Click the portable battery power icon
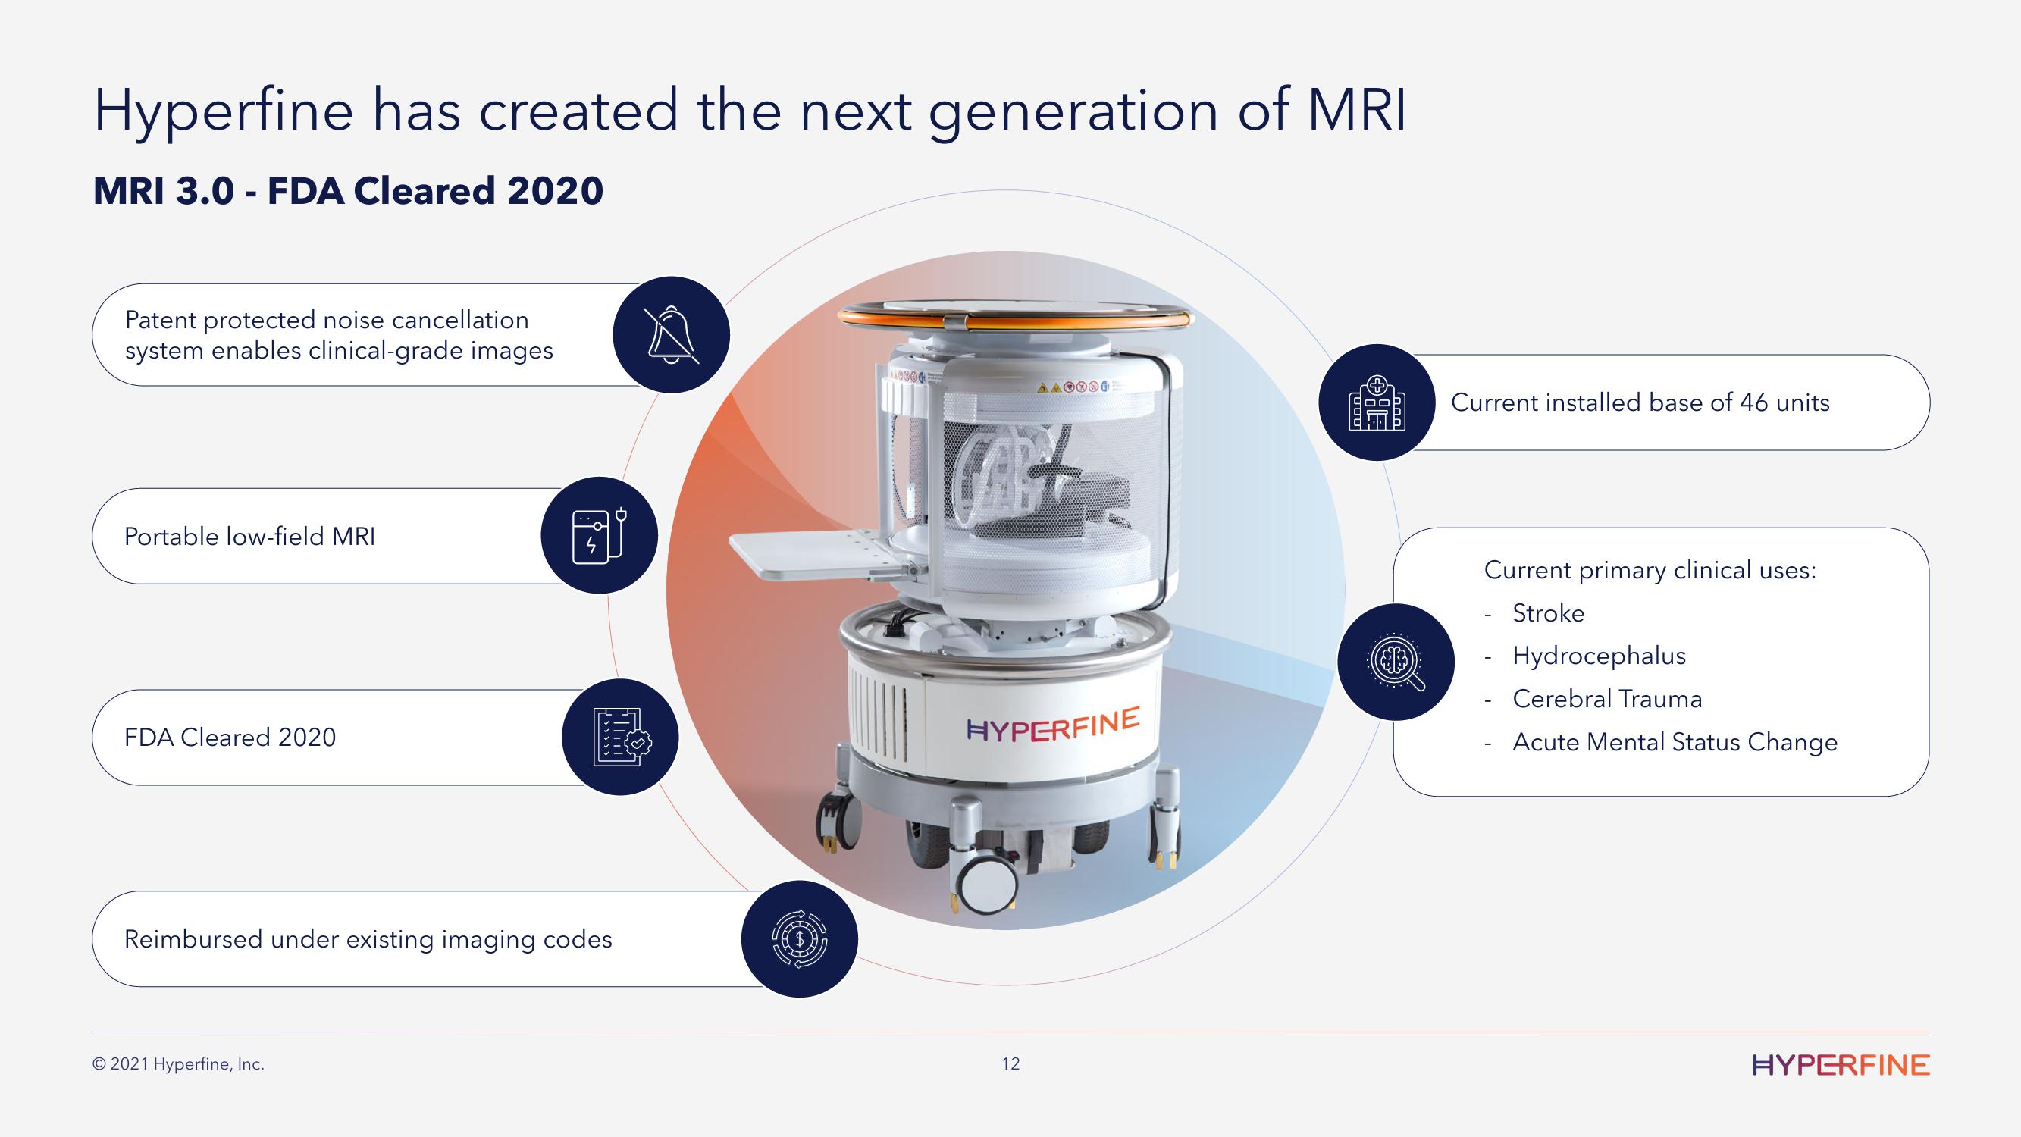The width and height of the screenshot is (2021, 1137). tap(600, 535)
